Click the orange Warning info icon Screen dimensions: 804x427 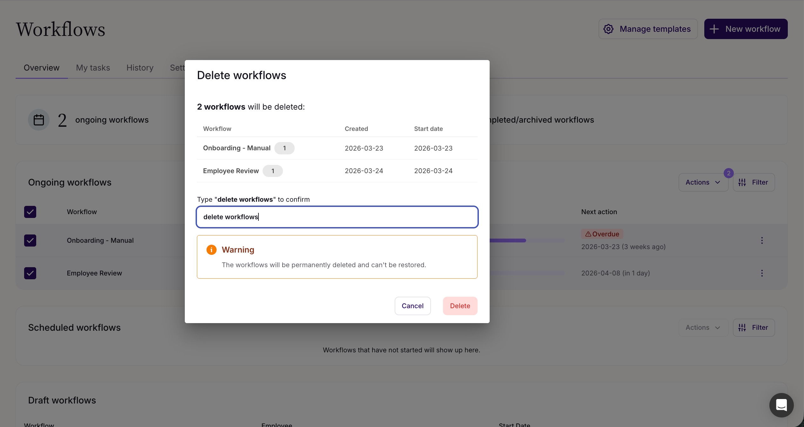tap(211, 250)
